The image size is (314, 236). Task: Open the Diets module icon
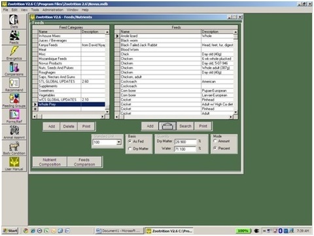14,21
